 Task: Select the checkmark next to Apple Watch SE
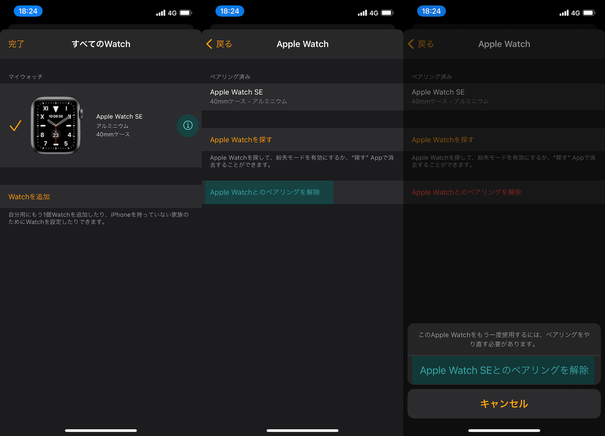click(16, 126)
